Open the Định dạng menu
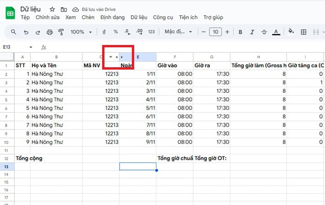Screen dimensions: 325x205 112,17
